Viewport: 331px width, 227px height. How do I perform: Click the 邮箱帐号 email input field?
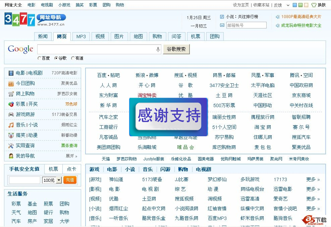click(246, 25)
